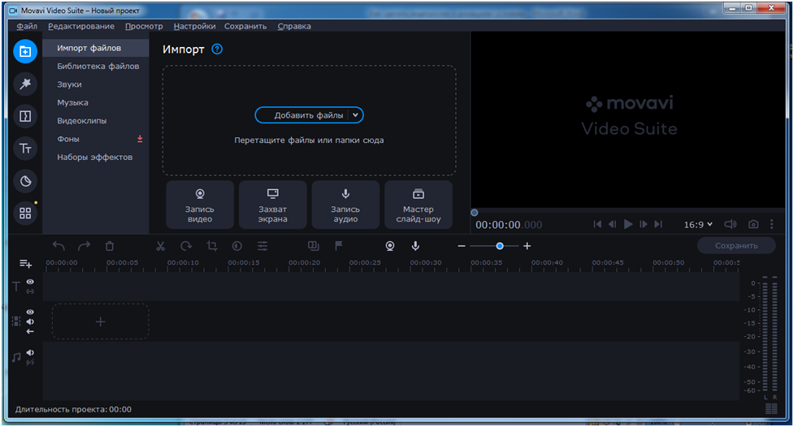Screen dimensions: 794x427
Task: Click the Сохранить export button
Action: pos(736,245)
